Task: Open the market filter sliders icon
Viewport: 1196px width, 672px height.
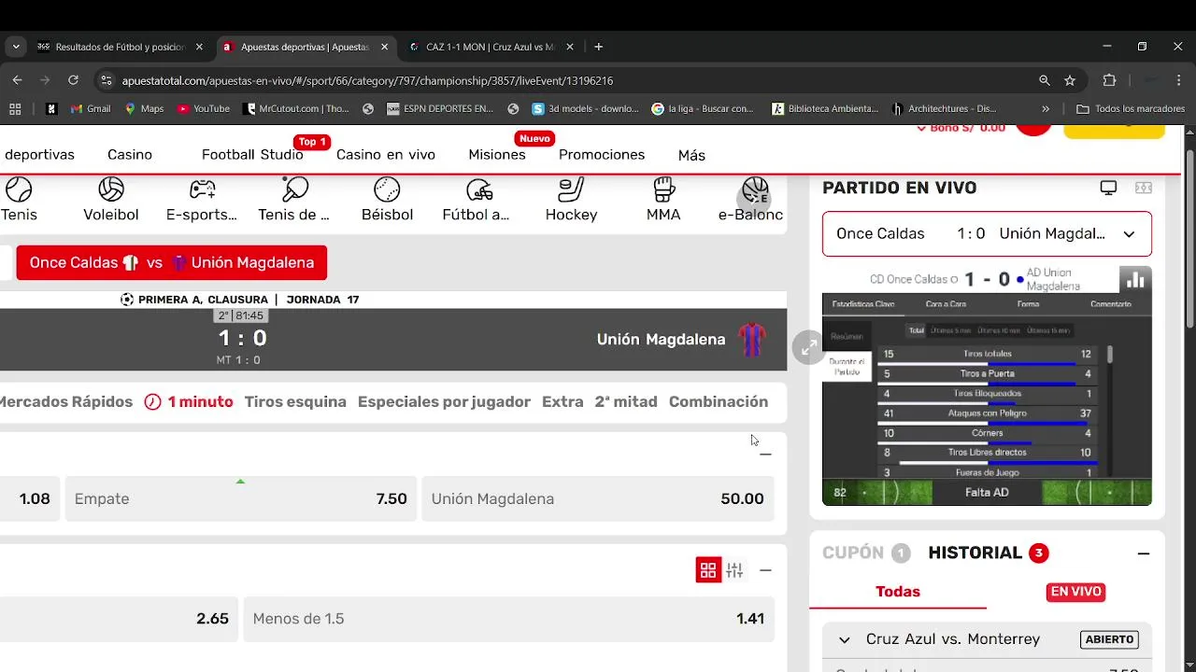Action: [735, 569]
